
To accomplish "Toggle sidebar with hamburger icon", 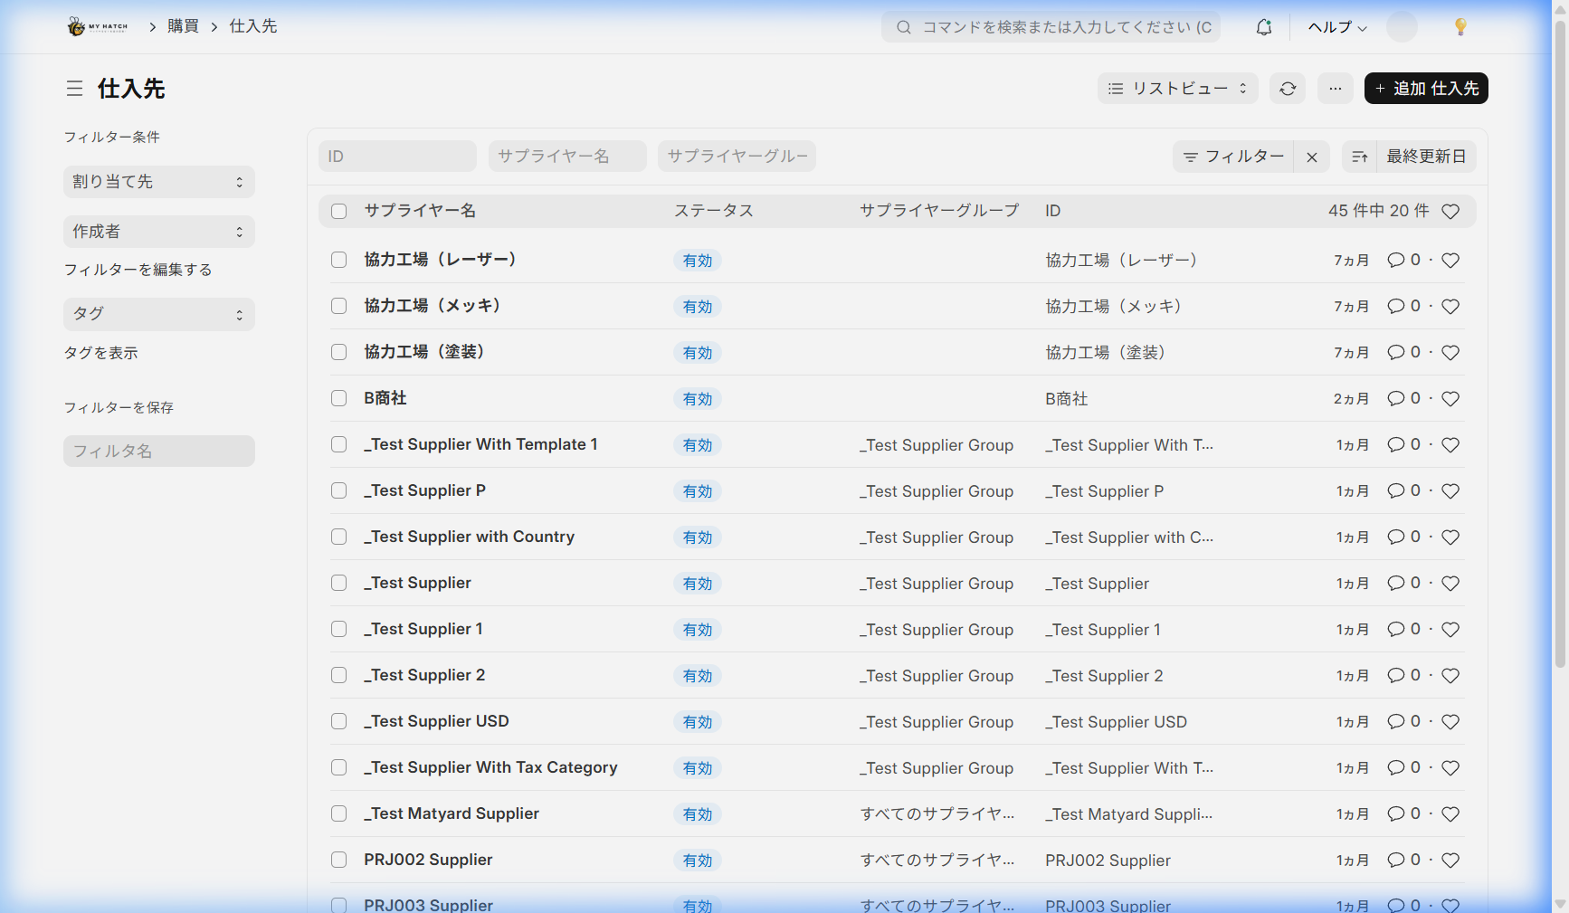I will point(74,89).
